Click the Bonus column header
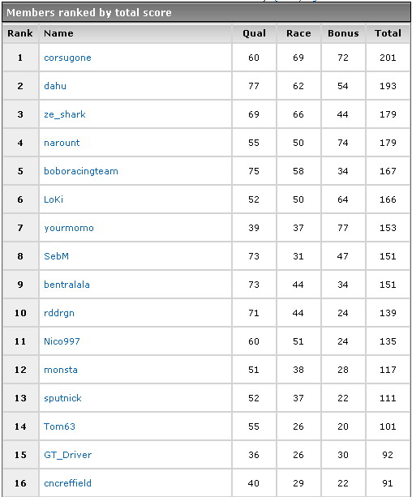This screenshot has width=412, height=497. point(343,33)
